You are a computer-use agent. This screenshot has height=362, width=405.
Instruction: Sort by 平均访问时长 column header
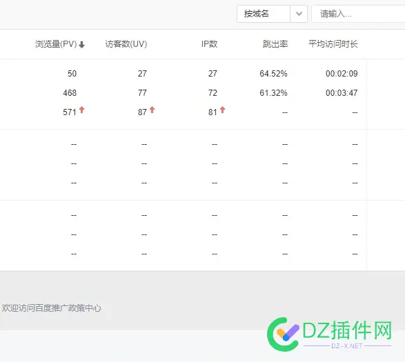click(333, 44)
